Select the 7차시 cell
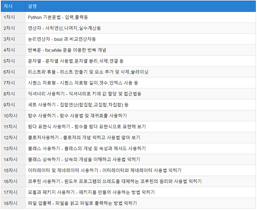The width and height of the screenshot is (257, 210). (x=13, y=83)
